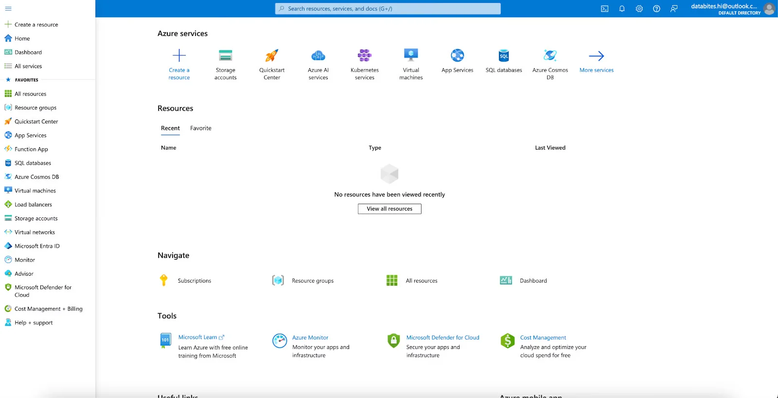This screenshot has height=398, width=778.
Task: Click All resources grid icon in Navigate
Action: 392,281
